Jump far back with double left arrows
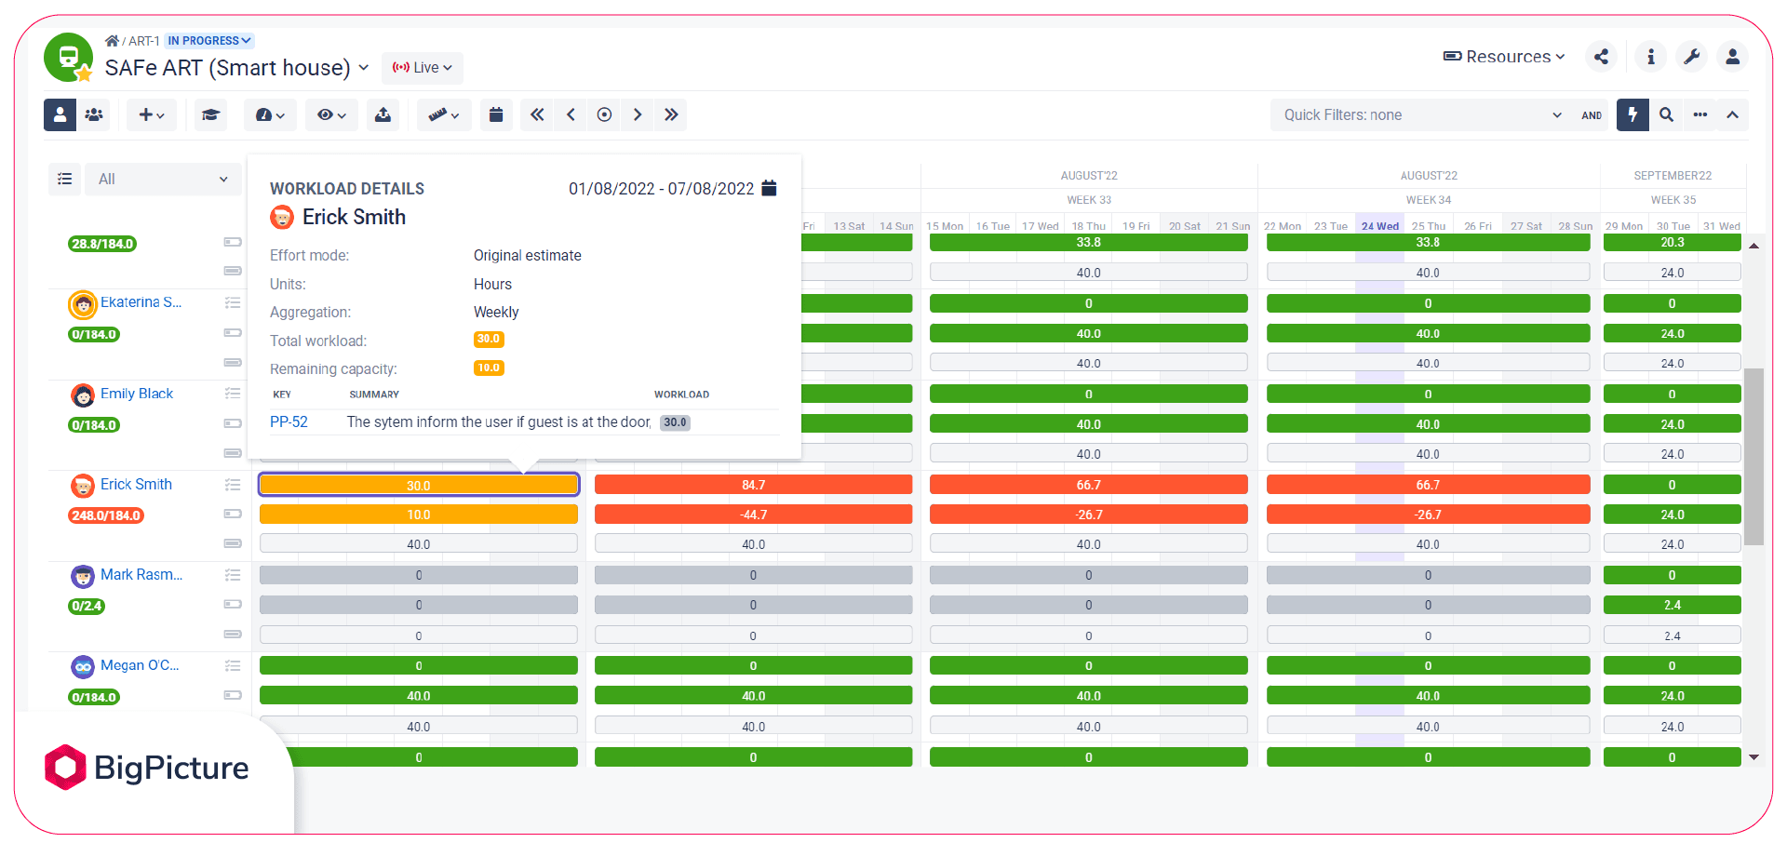This screenshot has width=1787, height=856. [x=537, y=114]
